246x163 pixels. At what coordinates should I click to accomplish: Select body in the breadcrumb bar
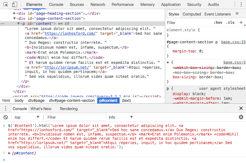(x=19, y=100)
